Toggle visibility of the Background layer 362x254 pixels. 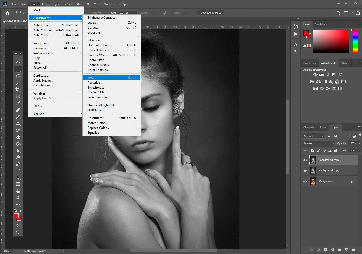pyautogui.click(x=305, y=181)
